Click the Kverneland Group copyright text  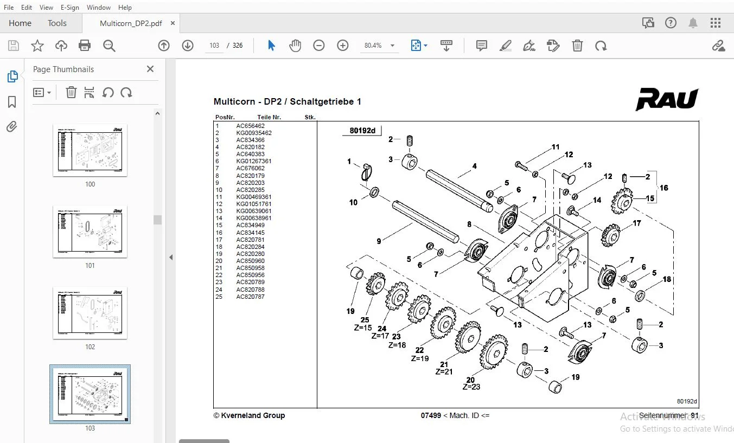(249, 415)
